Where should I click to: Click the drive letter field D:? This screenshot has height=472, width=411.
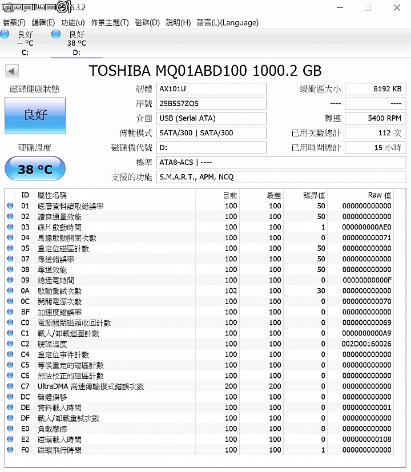click(x=211, y=147)
